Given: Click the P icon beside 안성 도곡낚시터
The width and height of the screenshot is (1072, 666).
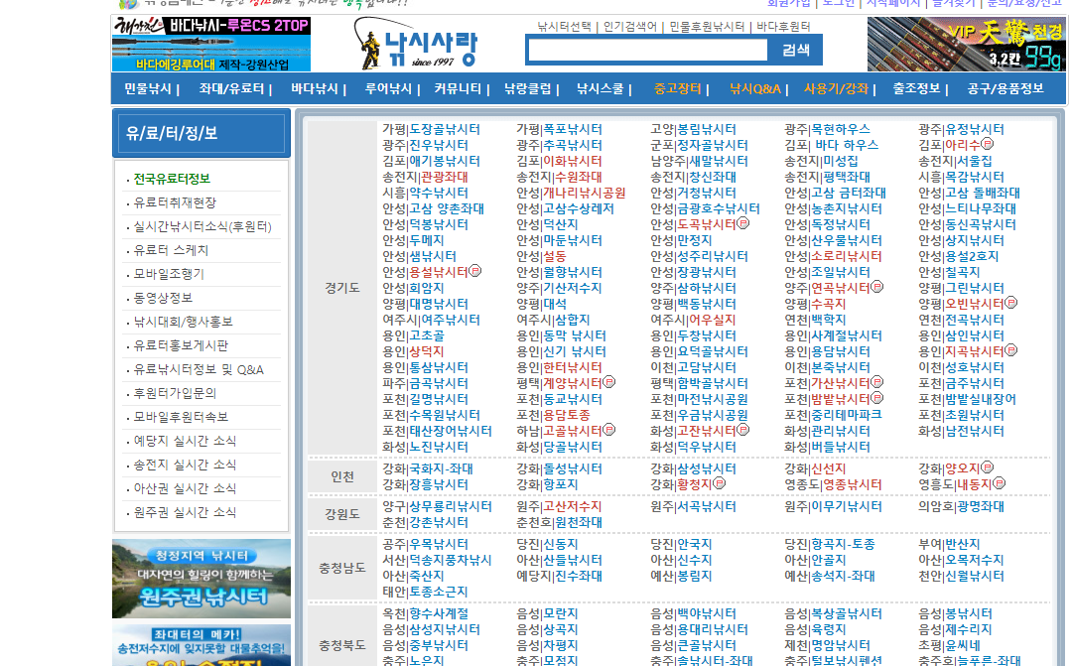Looking at the screenshot, I should 743,223.
